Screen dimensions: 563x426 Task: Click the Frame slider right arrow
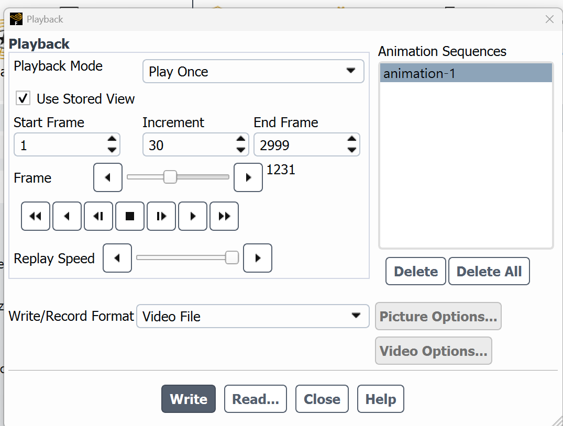point(248,177)
